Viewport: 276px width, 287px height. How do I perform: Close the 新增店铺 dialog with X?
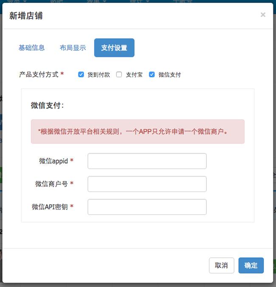click(x=263, y=15)
